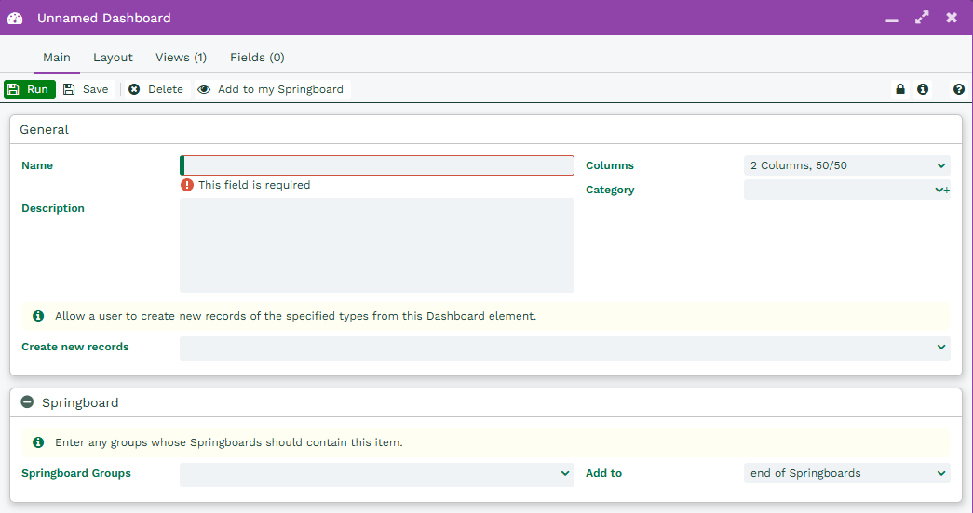The width and height of the screenshot is (973, 513).
Task: Open the Springboard Groups dropdown
Action: [376, 474]
